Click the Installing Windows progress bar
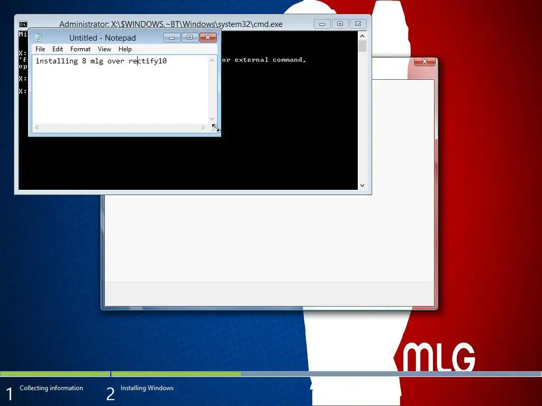 (x=326, y=374)
